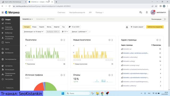The image size is (170, 96).
Task: Open the Выборка 100% dropdown
Action: tap(53, 32)
